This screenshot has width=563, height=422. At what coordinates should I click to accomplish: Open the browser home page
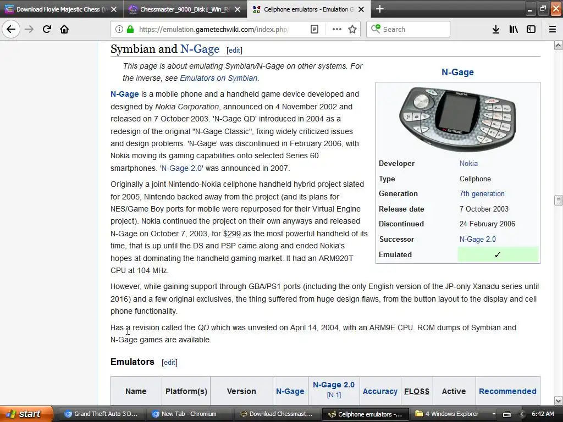64,29
